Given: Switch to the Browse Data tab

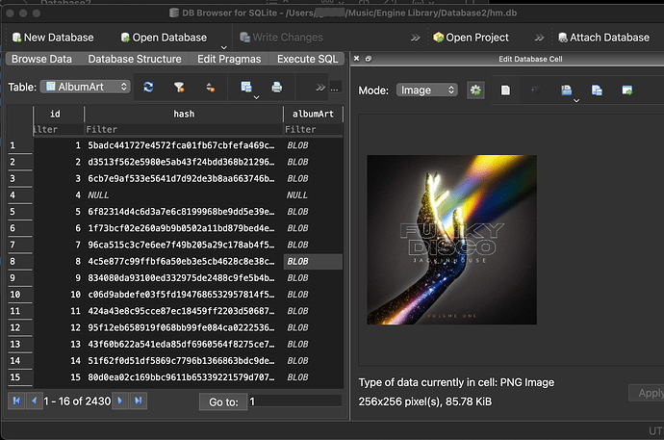Looking at the screenshot, I should click(41, 59).
